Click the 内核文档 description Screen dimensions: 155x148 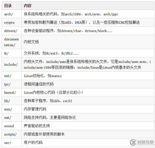click(88, 42)
